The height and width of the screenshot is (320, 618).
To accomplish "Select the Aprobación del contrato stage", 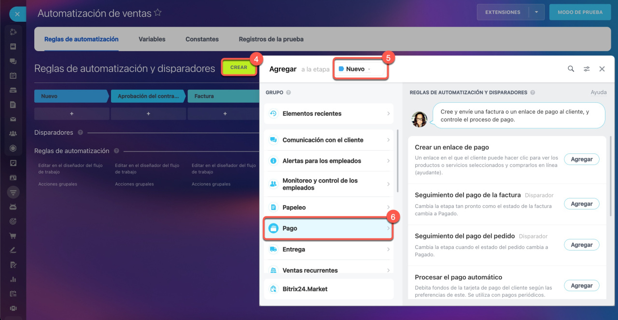I will point(148,96).
